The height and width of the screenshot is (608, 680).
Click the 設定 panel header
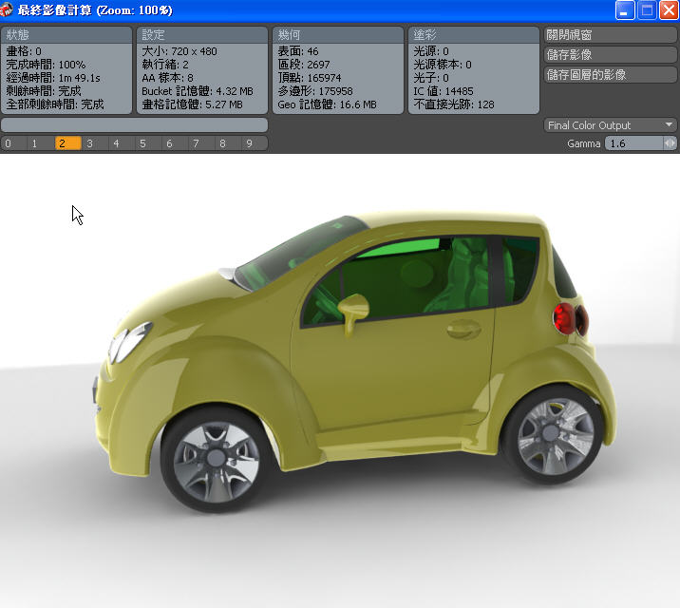tap(202, 35)
